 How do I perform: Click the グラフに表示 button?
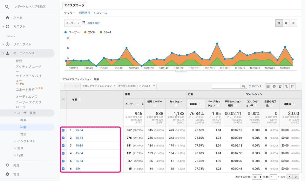coord(72,86)
